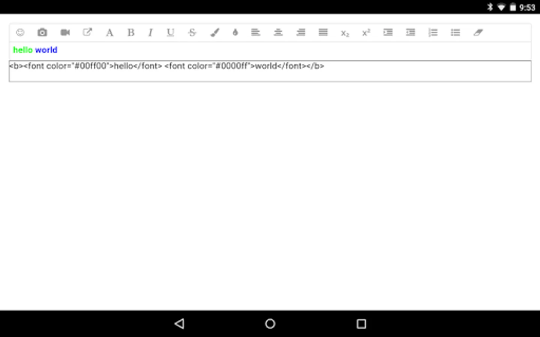Insert a video with the camcorder icon

tap(65, 33)
